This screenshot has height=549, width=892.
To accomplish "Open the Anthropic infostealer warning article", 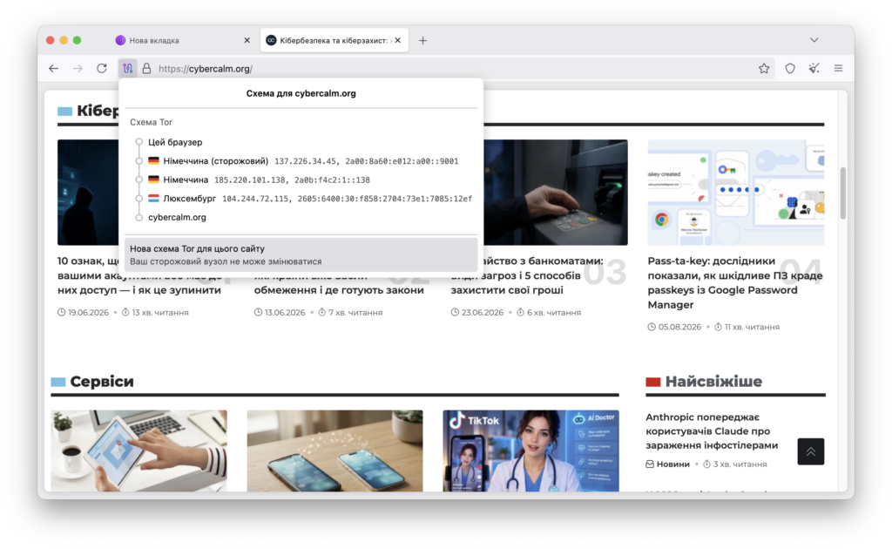I will click(x=712, y=431).
